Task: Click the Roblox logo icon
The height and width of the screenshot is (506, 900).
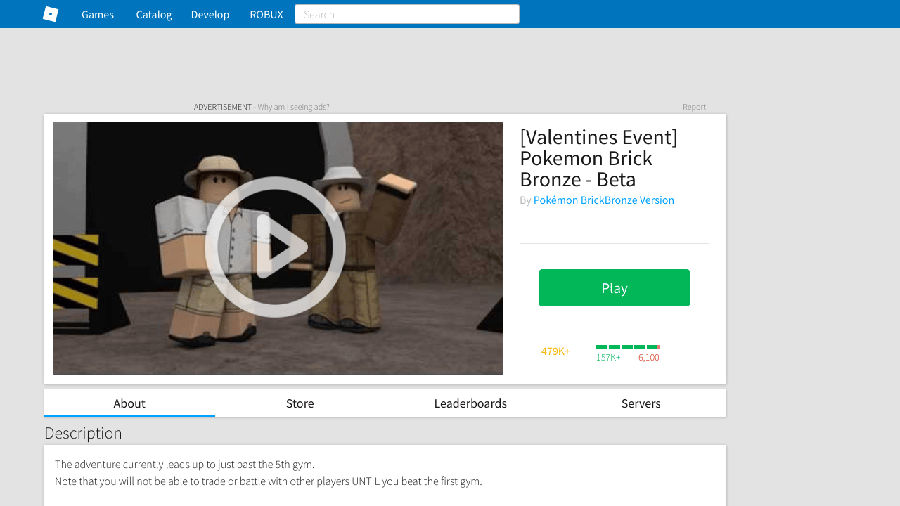Action: pos(51,14)
